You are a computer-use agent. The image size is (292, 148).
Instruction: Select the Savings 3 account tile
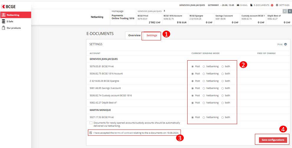pyautogui.click(x=227, y=19)
